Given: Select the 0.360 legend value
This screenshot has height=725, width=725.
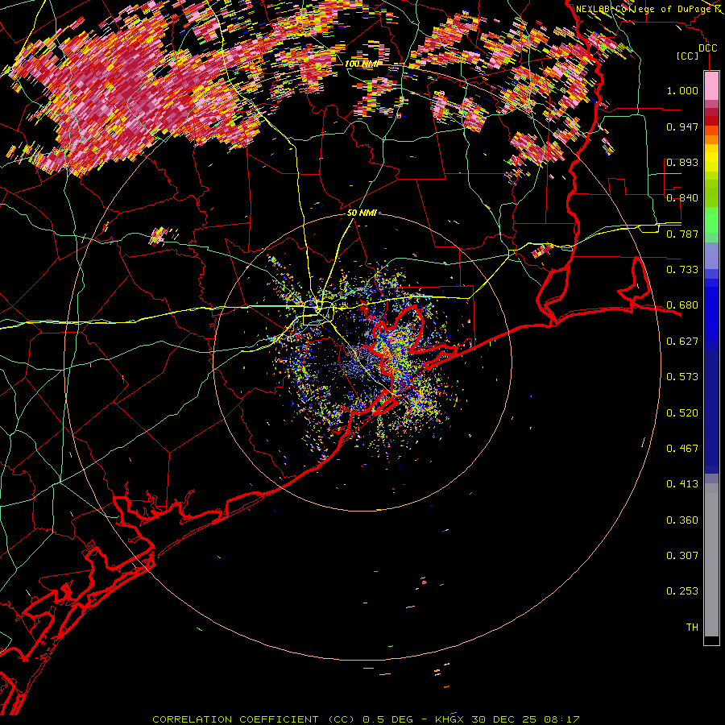Looking at the screenshot, I should point(682,520).
